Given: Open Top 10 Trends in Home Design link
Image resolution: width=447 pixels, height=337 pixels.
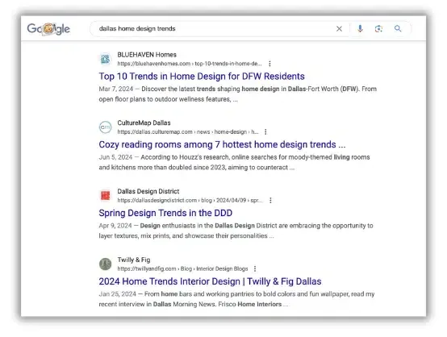Looking at the screenshot, I should coord(202,77).
